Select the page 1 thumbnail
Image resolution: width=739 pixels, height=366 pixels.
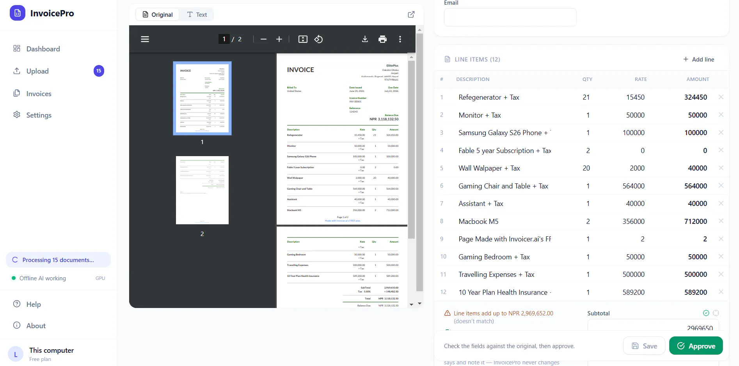[x=202, y=98]
